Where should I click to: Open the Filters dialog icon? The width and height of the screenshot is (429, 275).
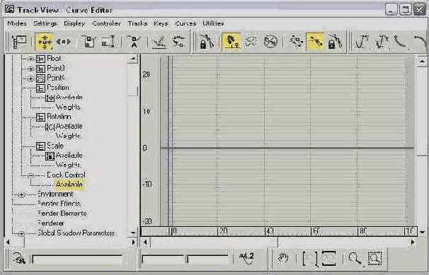click(19, 42)
